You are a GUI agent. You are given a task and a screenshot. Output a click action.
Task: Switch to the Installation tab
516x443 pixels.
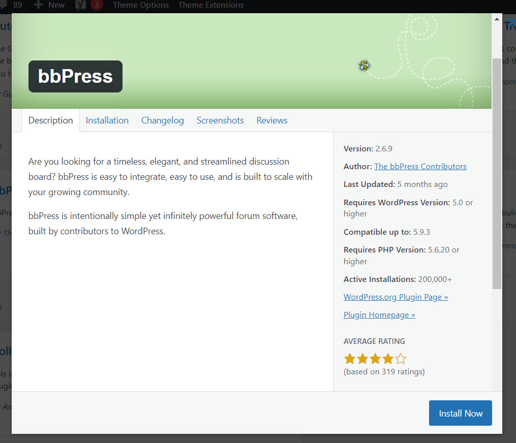(x=107, y=120)
